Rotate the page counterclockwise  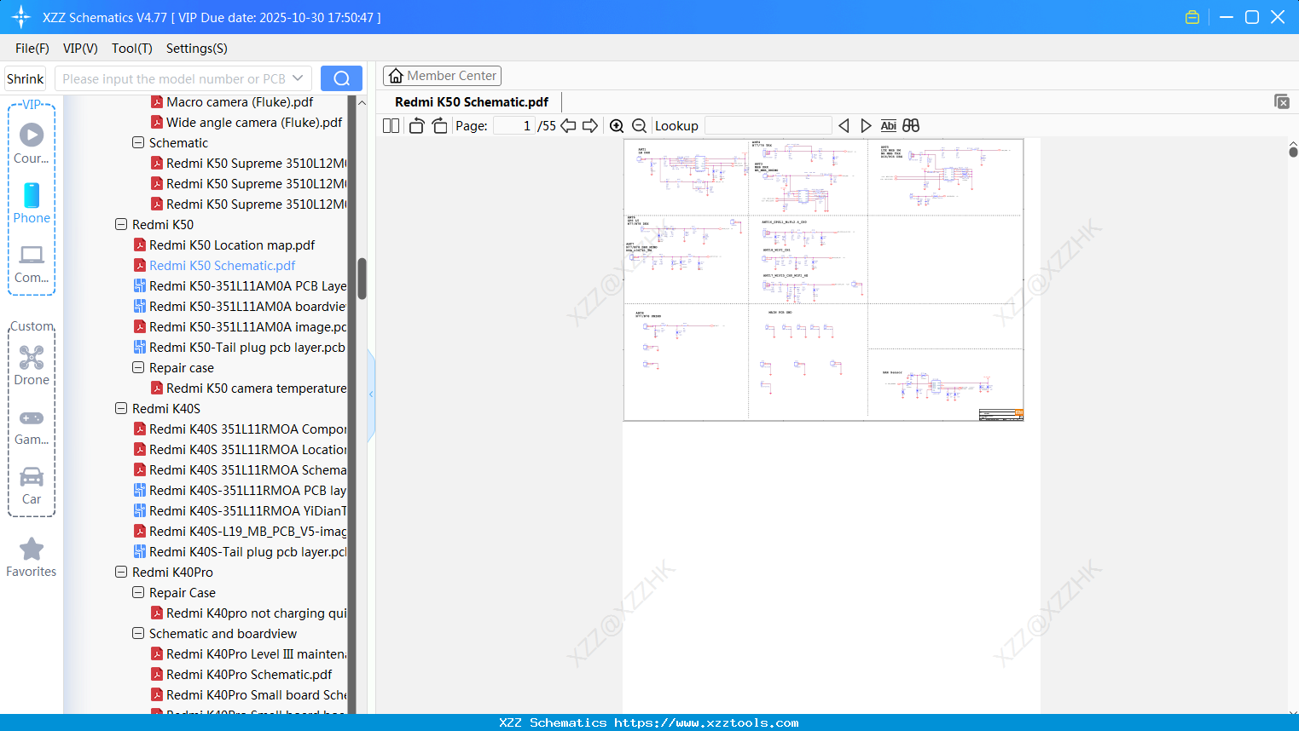(416, 126)
